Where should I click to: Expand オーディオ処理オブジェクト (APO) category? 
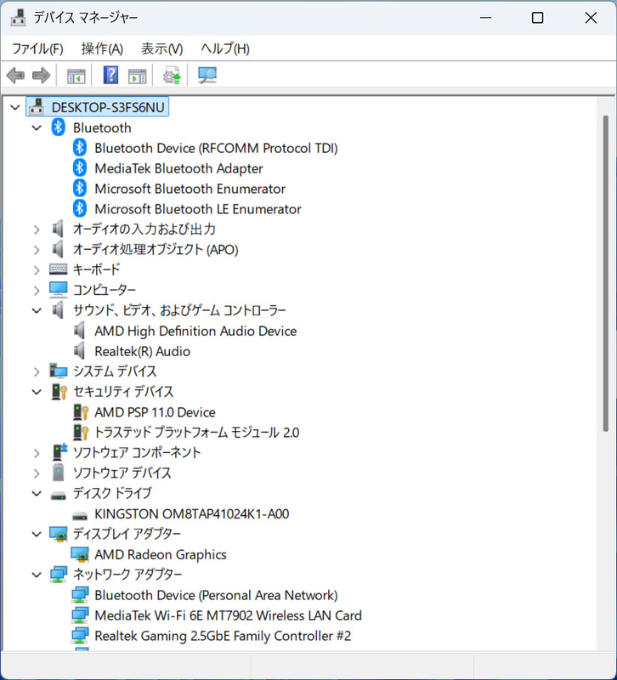[37, 250]
